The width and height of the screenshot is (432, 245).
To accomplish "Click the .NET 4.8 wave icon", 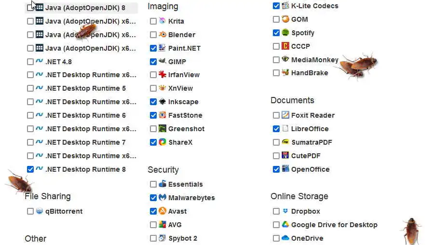I will (40, 61).
